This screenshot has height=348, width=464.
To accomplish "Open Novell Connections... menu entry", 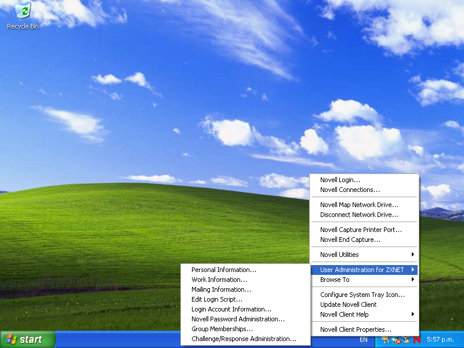I will pyautogui.click(x=364, y=190).
